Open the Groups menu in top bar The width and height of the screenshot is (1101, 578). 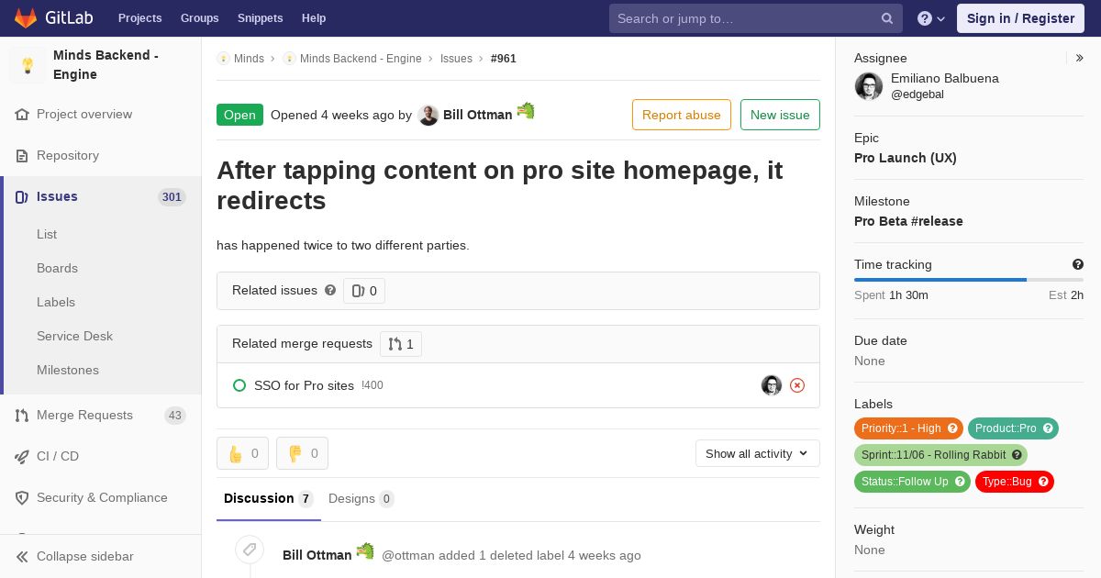(199, 18)
